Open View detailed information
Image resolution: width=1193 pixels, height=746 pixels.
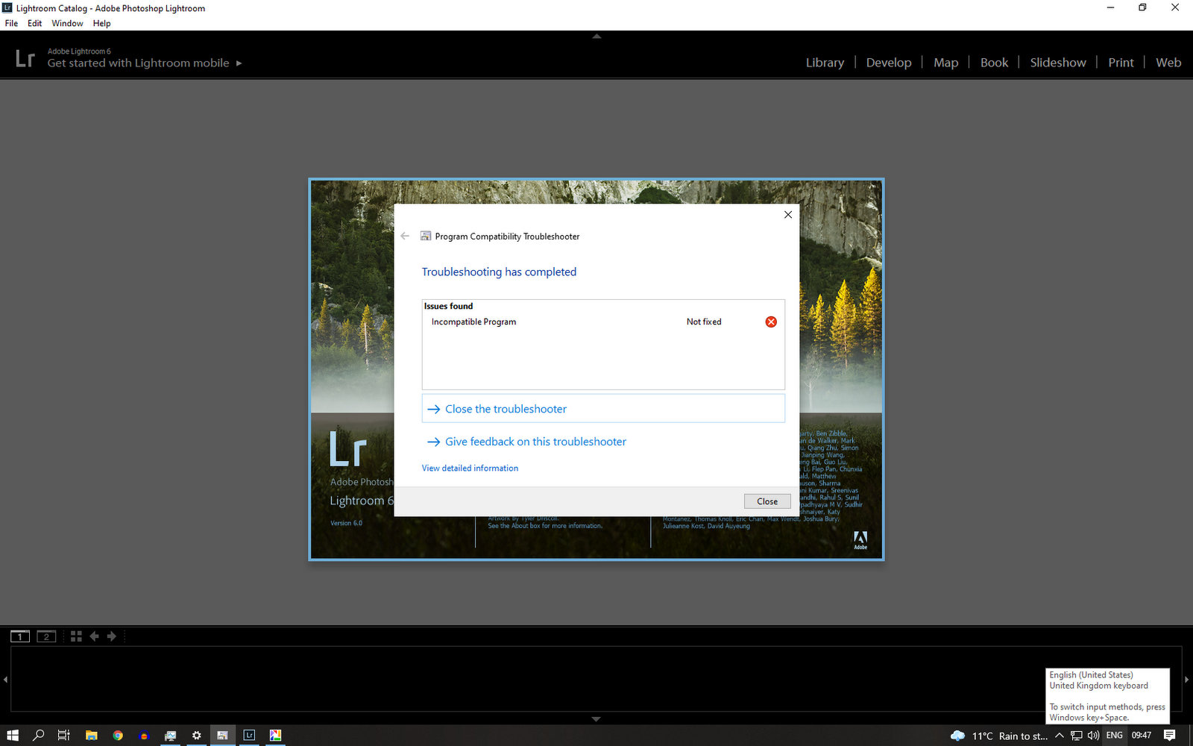tap(470, 468)
